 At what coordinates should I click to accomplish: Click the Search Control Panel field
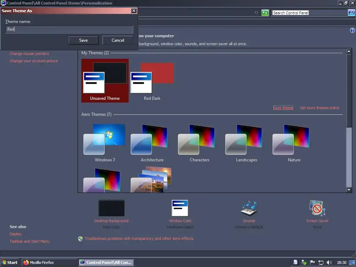coord(309,13)
